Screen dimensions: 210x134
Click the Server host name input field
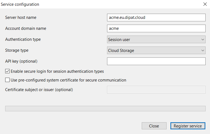(156, 18)
